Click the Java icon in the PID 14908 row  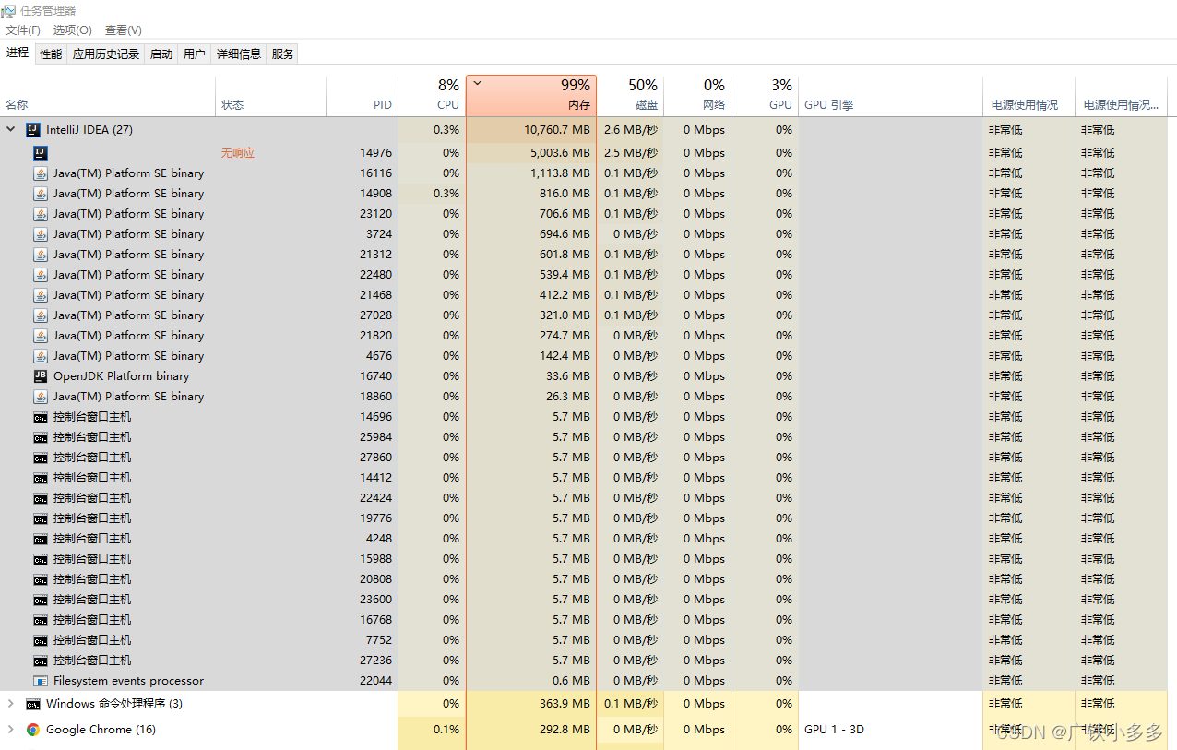click(x=40, y=194)
